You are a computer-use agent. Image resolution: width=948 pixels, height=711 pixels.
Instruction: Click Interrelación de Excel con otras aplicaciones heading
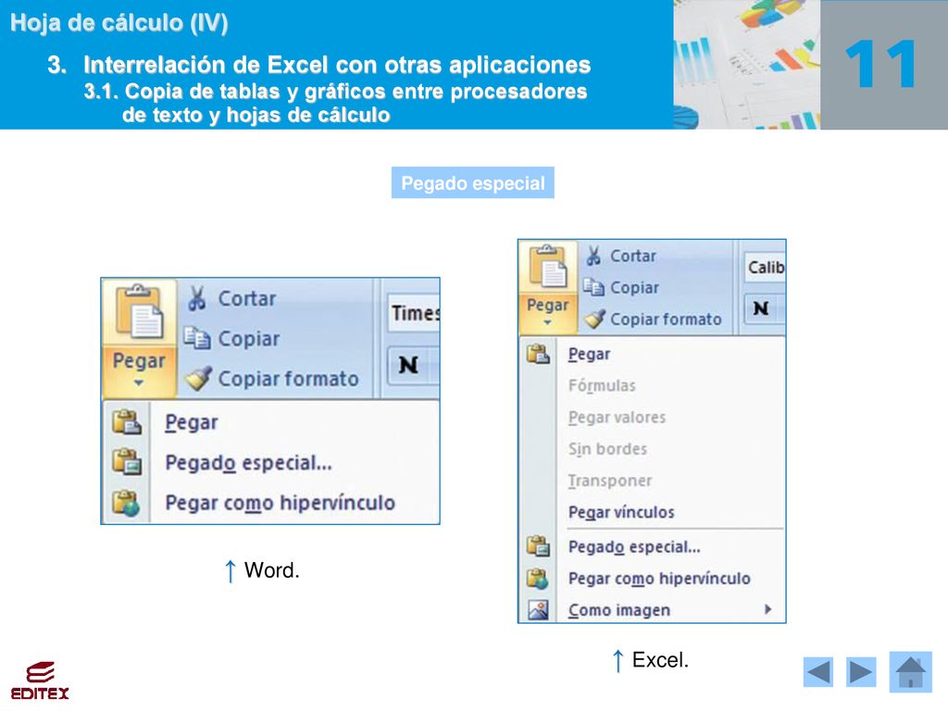pos(337,65)
